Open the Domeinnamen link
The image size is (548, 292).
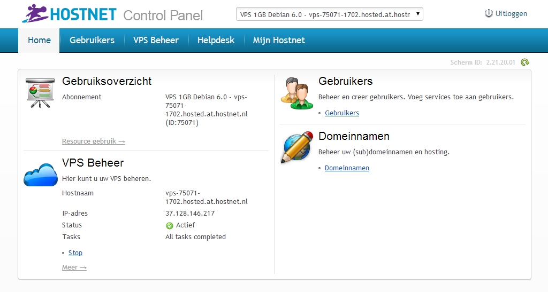[x=347, y=168]
